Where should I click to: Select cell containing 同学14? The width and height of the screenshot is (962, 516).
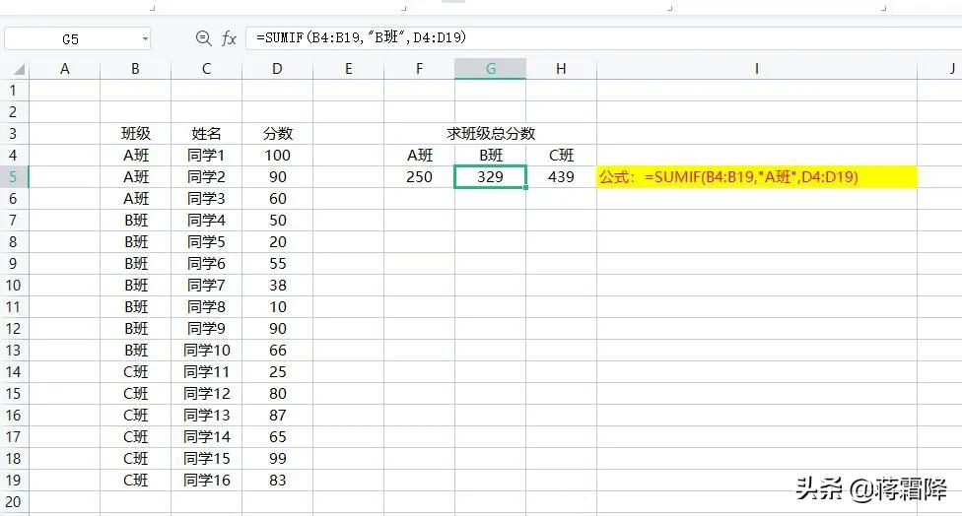coord(206,437)
